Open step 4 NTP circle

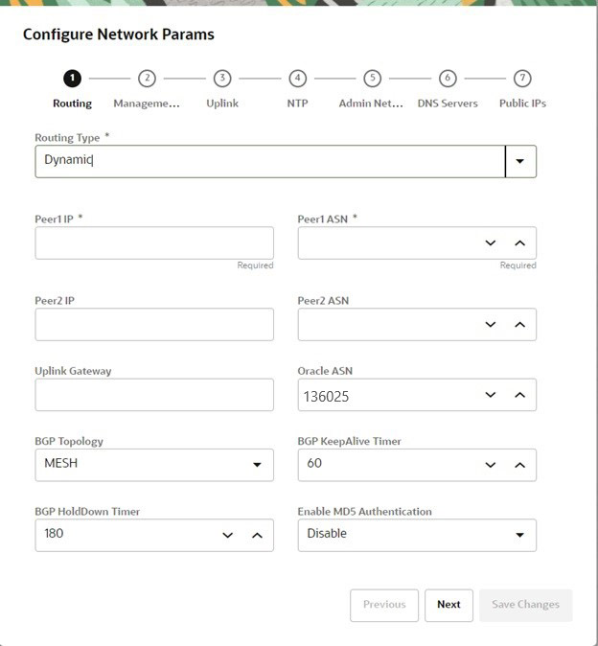click(297, 79)
